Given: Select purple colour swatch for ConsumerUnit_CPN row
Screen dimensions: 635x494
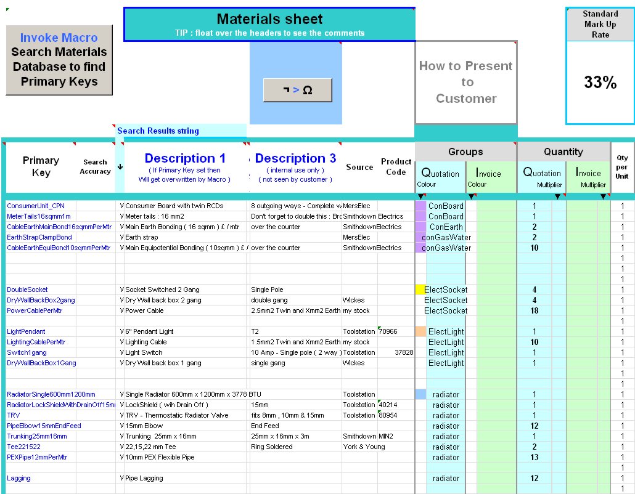Looking at the screenshot, I should [420, 206].
